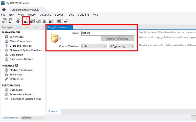This screenshot has height=122, width=196.
Task: Click Status and System Variables icon
Action: (7, 50)
